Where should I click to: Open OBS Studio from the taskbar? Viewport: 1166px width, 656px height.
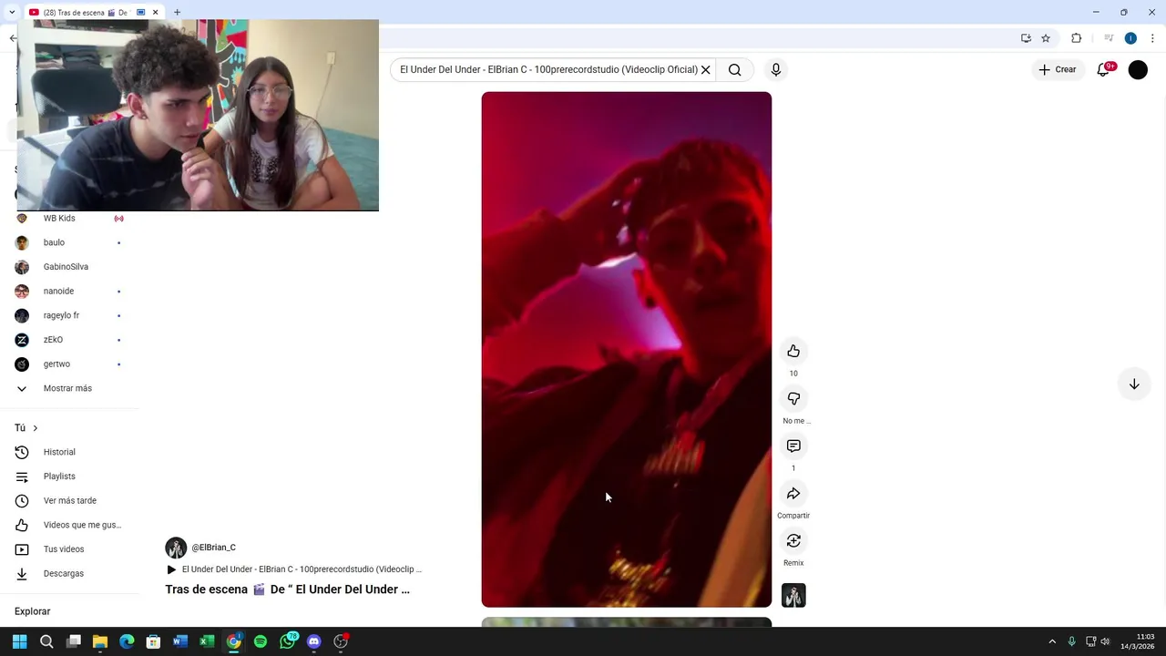[x=341, y=641]
